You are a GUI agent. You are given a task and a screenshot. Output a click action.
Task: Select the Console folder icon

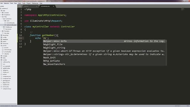(3, 12)
